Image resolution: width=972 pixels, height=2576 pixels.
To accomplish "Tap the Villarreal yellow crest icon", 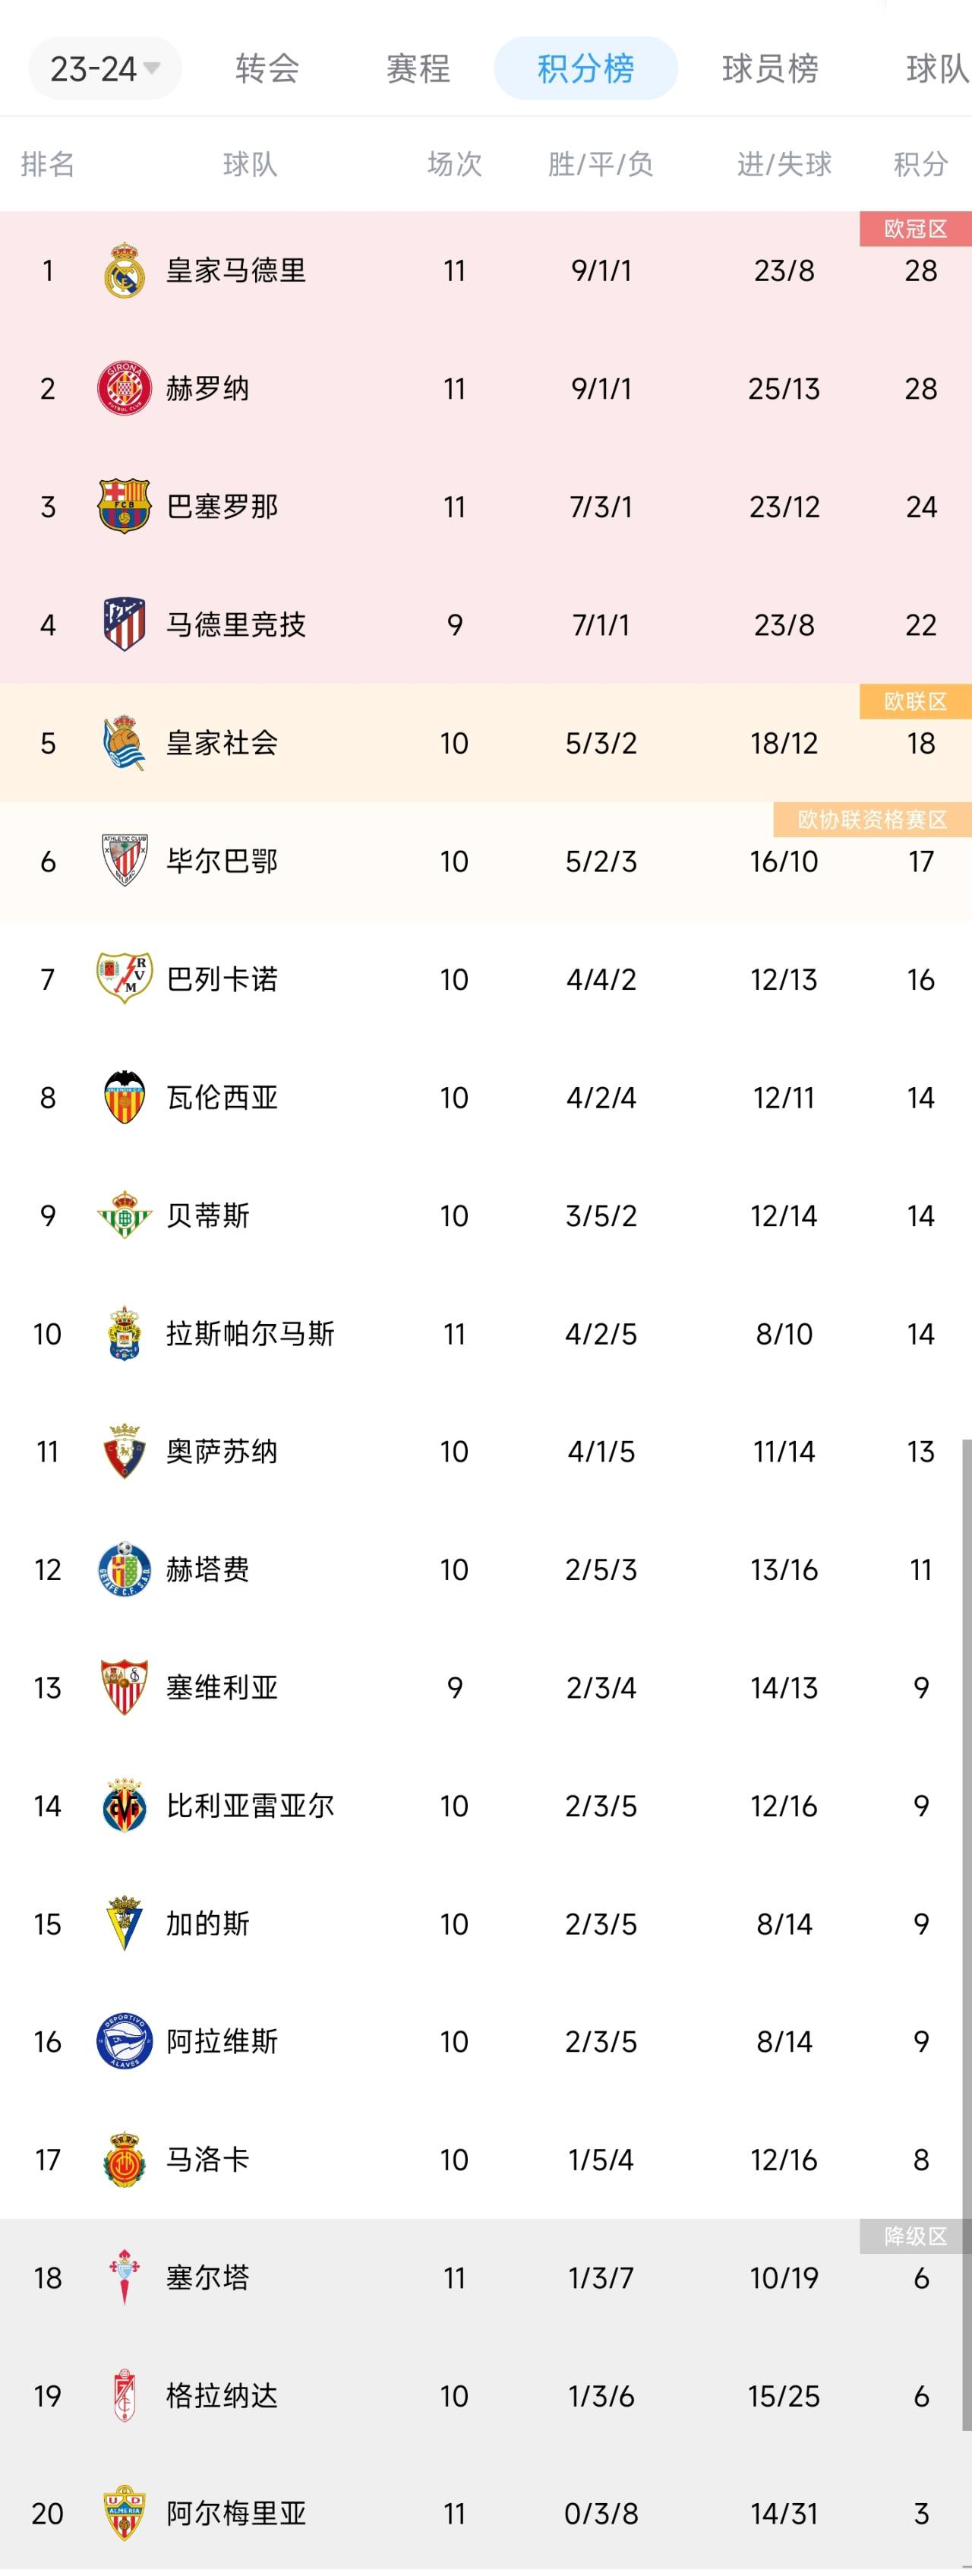I will coord(124,1805).
